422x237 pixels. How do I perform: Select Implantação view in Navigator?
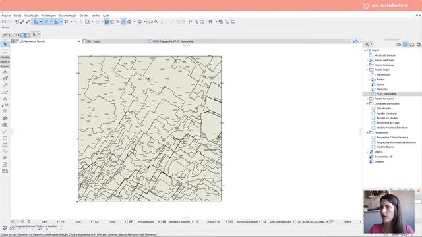tap(383, 74)
